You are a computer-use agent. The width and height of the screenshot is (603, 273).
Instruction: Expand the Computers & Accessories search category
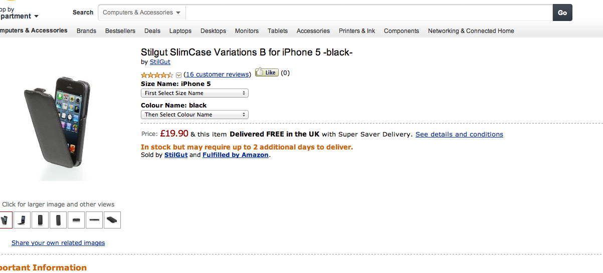(x=142, y=12)
